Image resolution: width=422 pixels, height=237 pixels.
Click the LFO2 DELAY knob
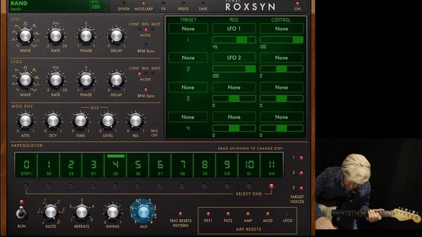(x=116, y=80)
